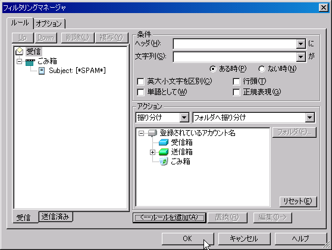Open the ヘッダ dropdown list
The image size is (332, 250).
(300, 44)
